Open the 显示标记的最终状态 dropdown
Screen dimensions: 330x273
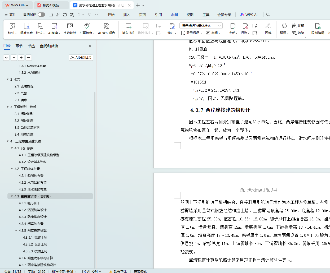pyautogui.click(x=201, y=26)
